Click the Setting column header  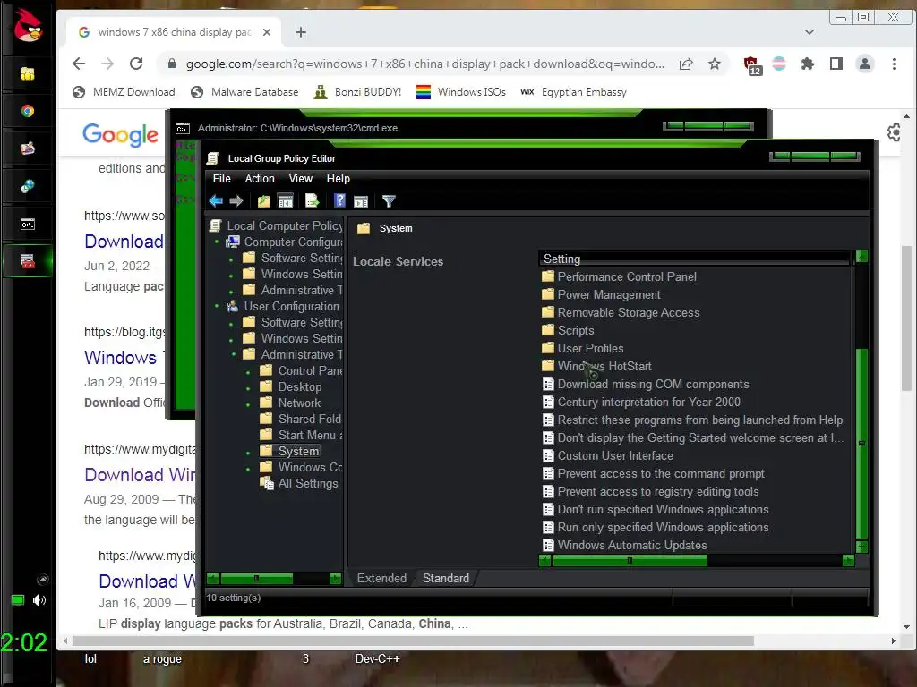695,259
